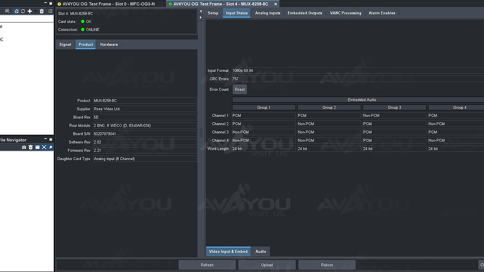
Task: Expand panel using the right arrow below Setup
Action: [x=200, y=17]
